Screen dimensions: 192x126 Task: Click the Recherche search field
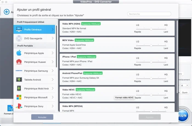(149, 14)
